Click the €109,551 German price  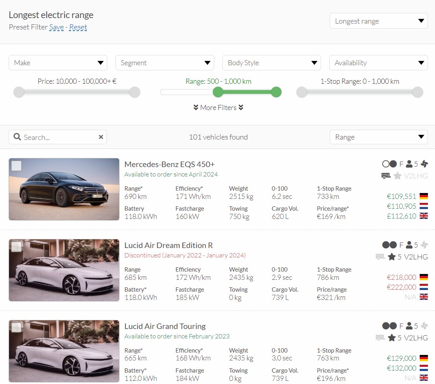402,197
